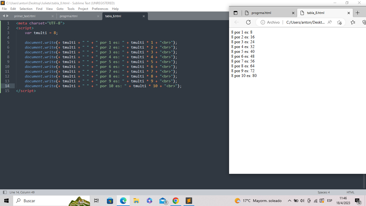This screenshot has height=206, width=366.
Task: Close tabla_8.html editor tab in Sublime
Action: tap(144, 16)
